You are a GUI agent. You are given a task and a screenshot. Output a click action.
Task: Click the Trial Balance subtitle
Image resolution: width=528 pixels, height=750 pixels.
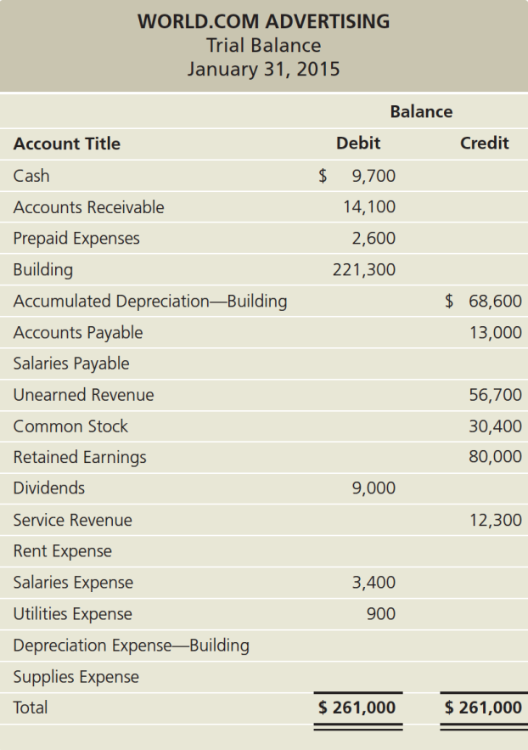(263, 45)
